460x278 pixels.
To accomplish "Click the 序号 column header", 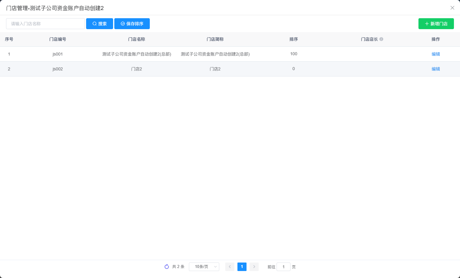I will [9, 39].
